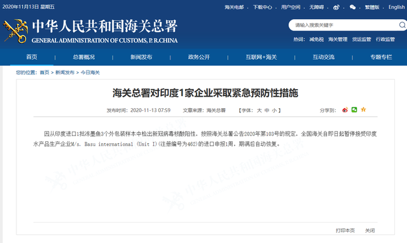Click hot word 海关管理

click(338, 39)
